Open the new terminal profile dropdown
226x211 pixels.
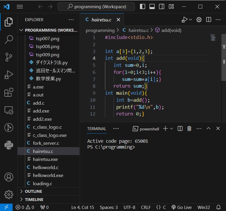click(x=171, y=129)
